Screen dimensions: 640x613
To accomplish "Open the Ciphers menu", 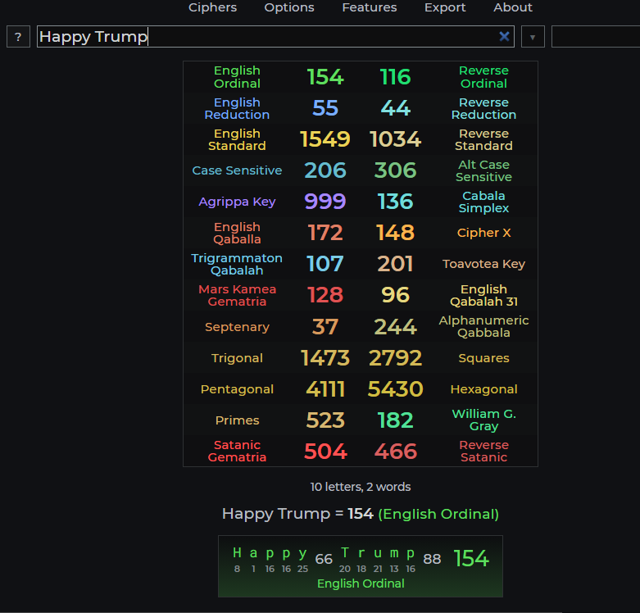I will point(212,7).
